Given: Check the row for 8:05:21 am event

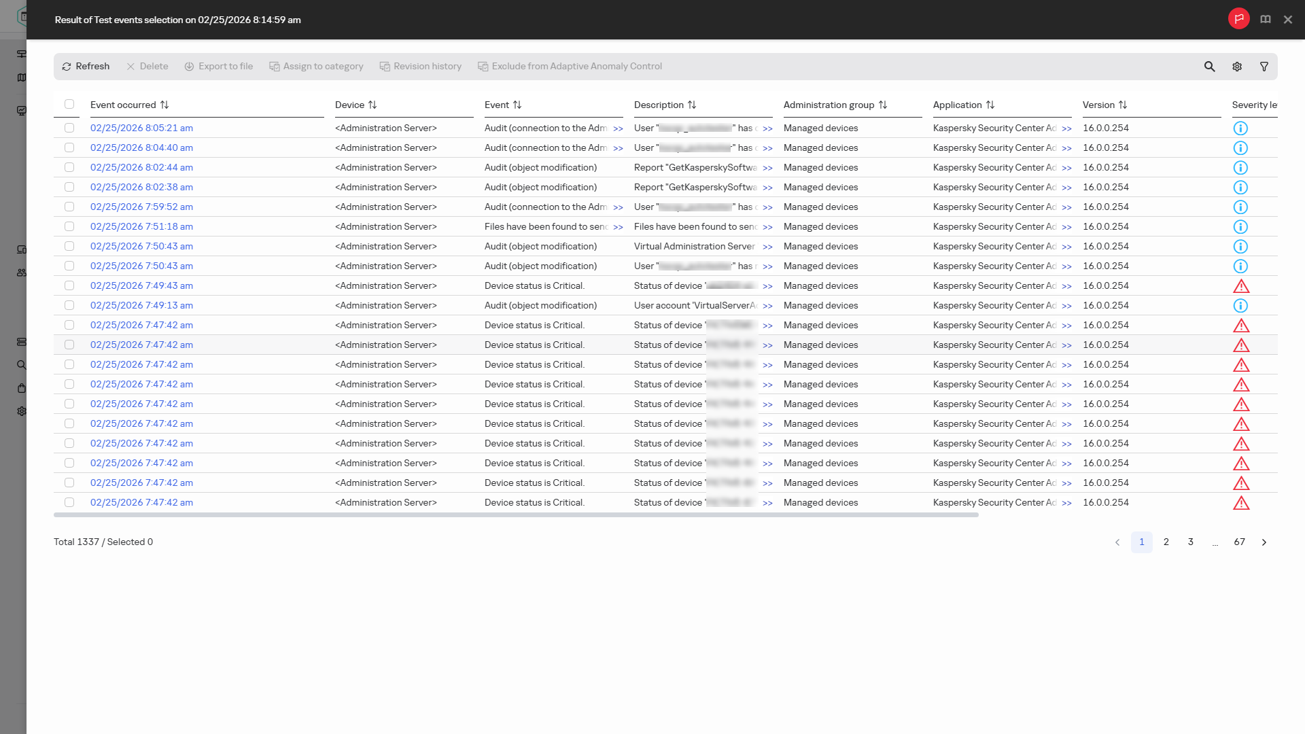Looking at the screenshot, I should click(x=69, y=128).
